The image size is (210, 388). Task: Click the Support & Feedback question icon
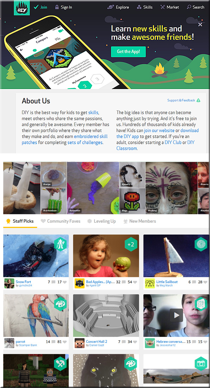pyautogui.click(x=198, y=100)
